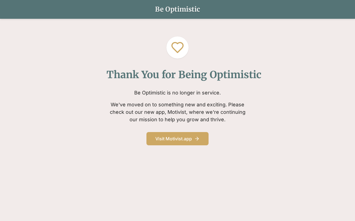The height and width of the screenshot is (221, 355).
Task: Click the Thank You for Being Optimistic heading
Action: click(184, 75)
